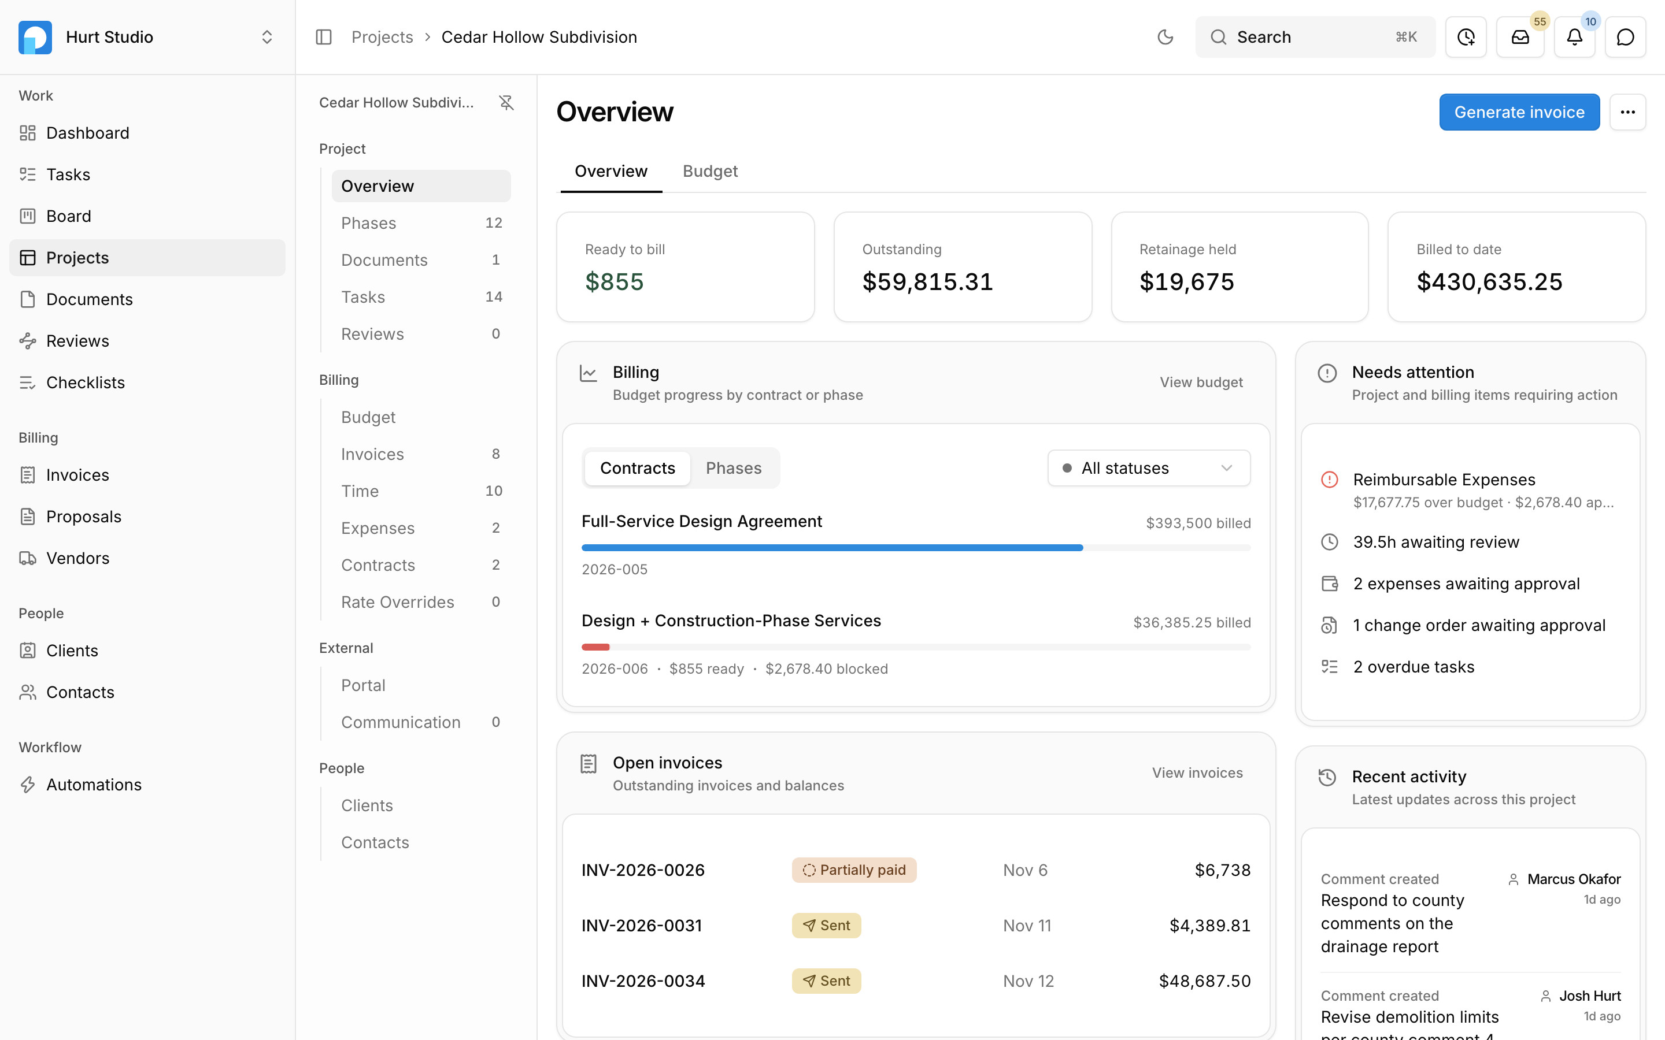Go to Dashboard in left sidebar

147,133
